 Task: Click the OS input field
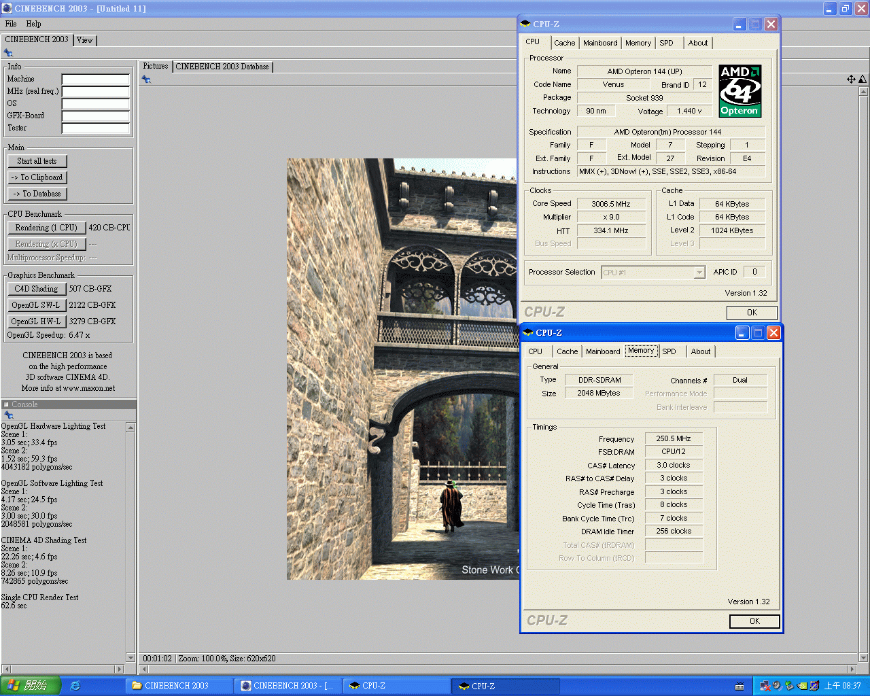tap(96, 104)
